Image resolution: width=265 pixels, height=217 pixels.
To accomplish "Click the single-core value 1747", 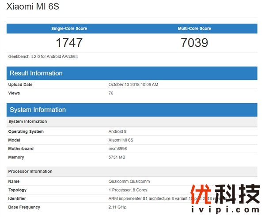I will tap(69, 43).
